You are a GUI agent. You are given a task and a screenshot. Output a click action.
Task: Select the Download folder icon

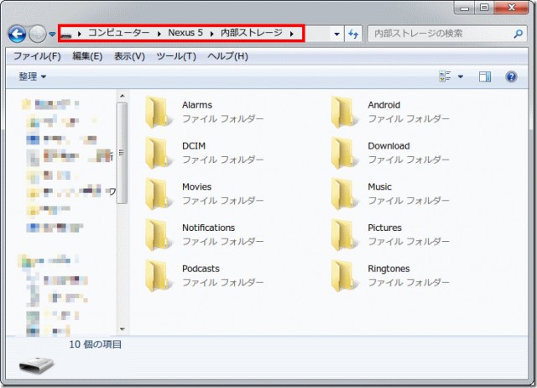pos(345,153)
